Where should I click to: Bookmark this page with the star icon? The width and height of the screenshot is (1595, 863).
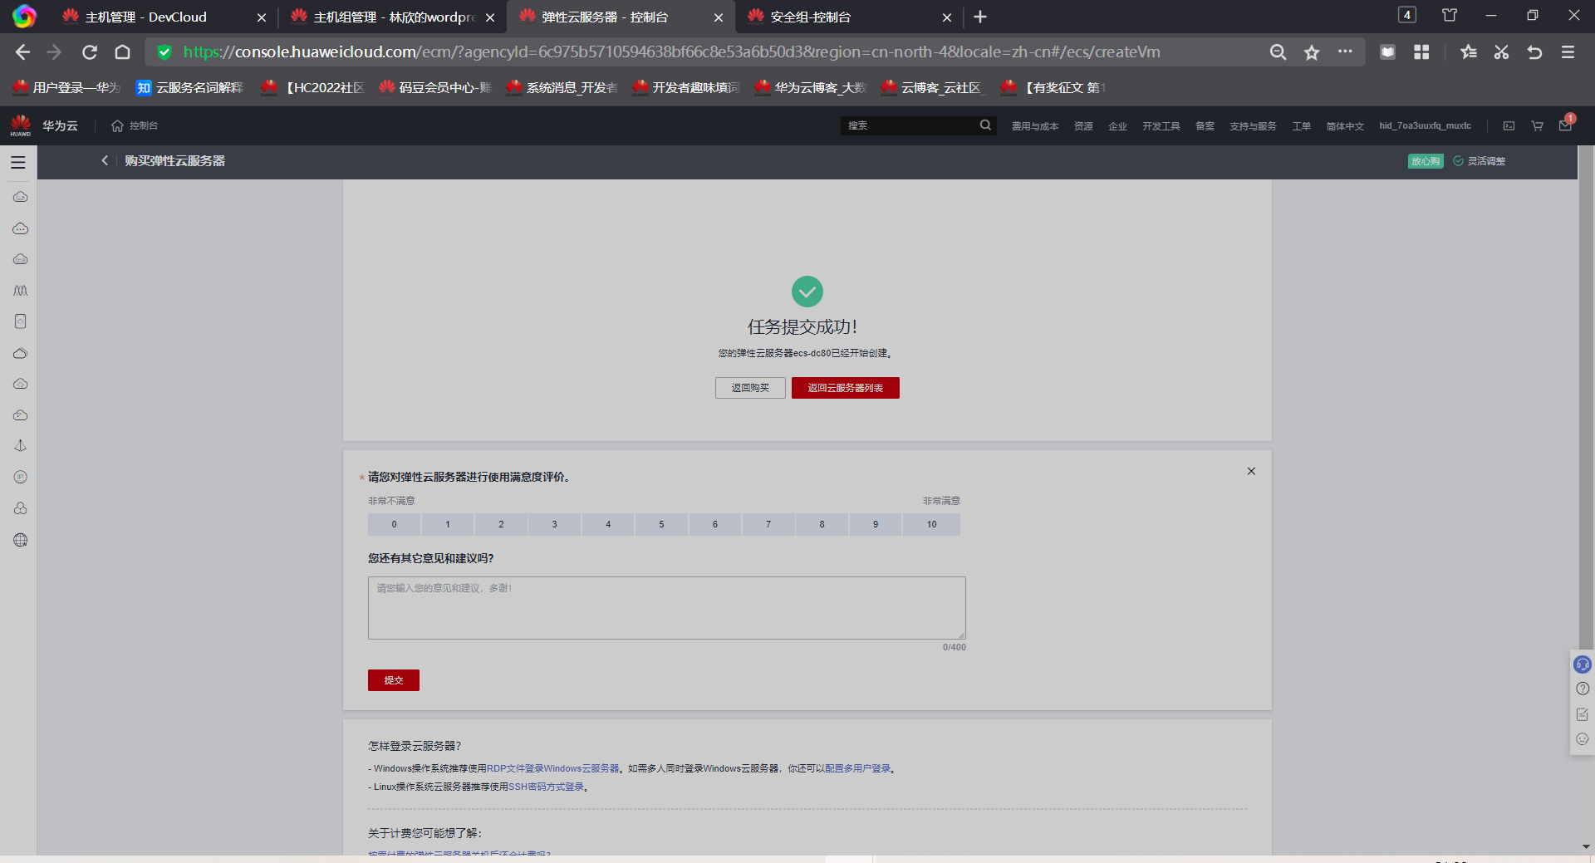[x=1312, y=52]
